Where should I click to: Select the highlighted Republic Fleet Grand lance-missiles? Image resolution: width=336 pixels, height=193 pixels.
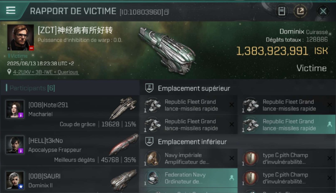click(x=287, y=125)
